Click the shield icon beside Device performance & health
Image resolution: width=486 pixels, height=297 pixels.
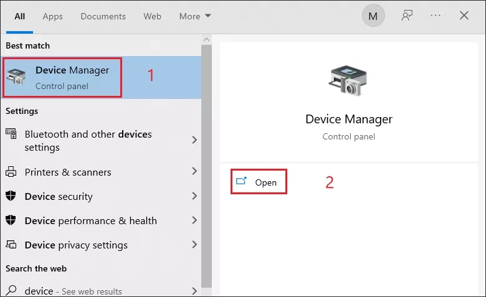click(11, 220)
